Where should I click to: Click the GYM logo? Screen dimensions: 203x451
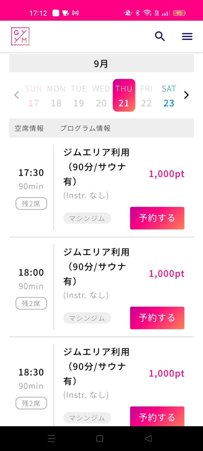pyautogui.click(x=20, y=36)
